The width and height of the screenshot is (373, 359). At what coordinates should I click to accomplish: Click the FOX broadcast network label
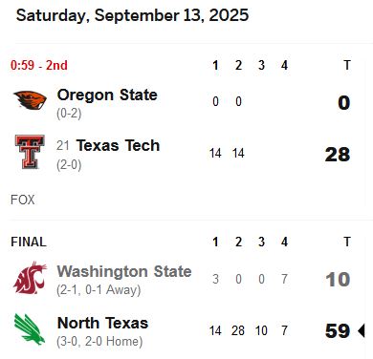[23, 200]
